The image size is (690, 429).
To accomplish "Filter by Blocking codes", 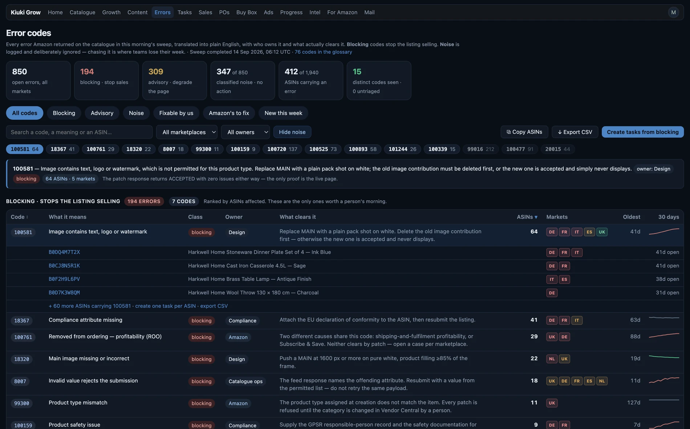I will (x=64, y=113).
